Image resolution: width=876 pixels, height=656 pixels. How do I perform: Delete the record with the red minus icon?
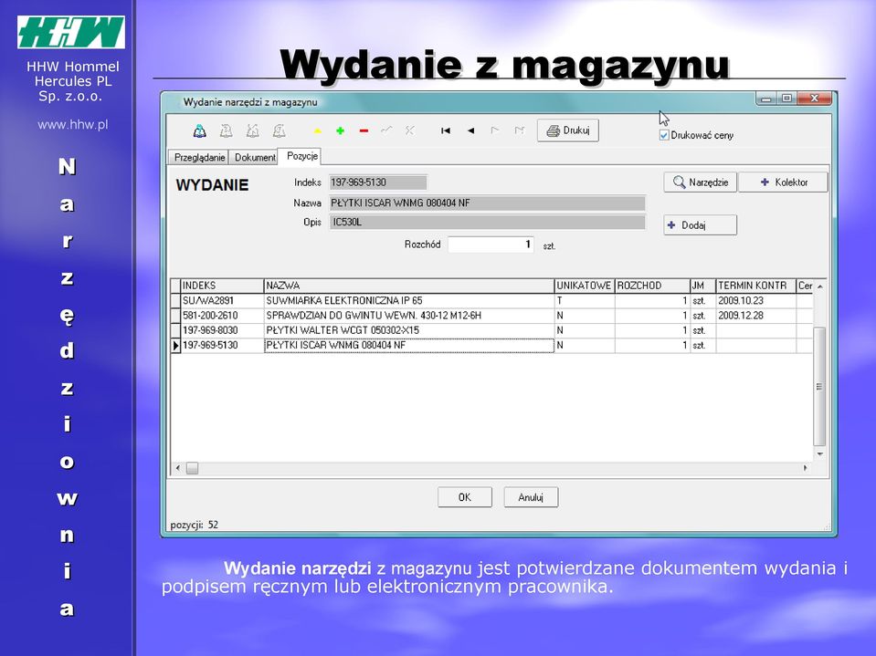point(364,131)
